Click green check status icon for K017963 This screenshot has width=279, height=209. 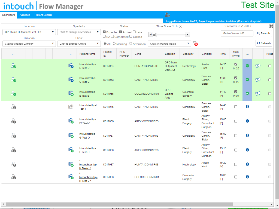[247, 79]
